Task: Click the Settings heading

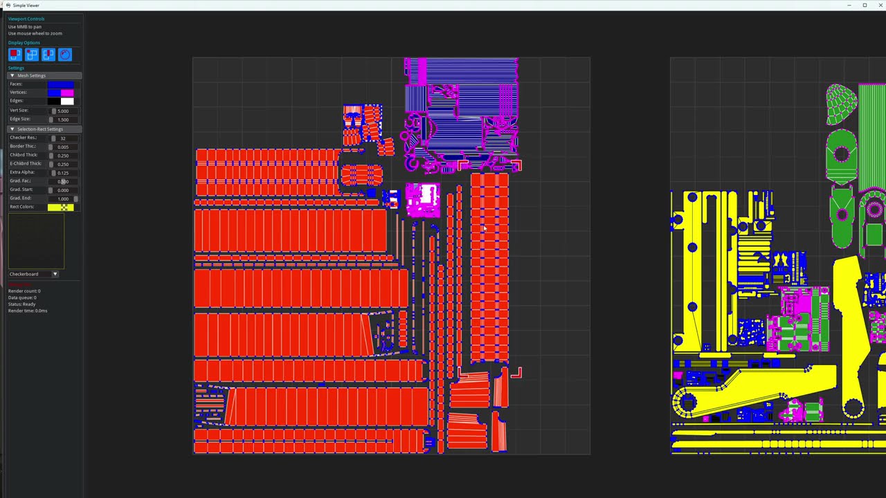Action: point(16,68)
